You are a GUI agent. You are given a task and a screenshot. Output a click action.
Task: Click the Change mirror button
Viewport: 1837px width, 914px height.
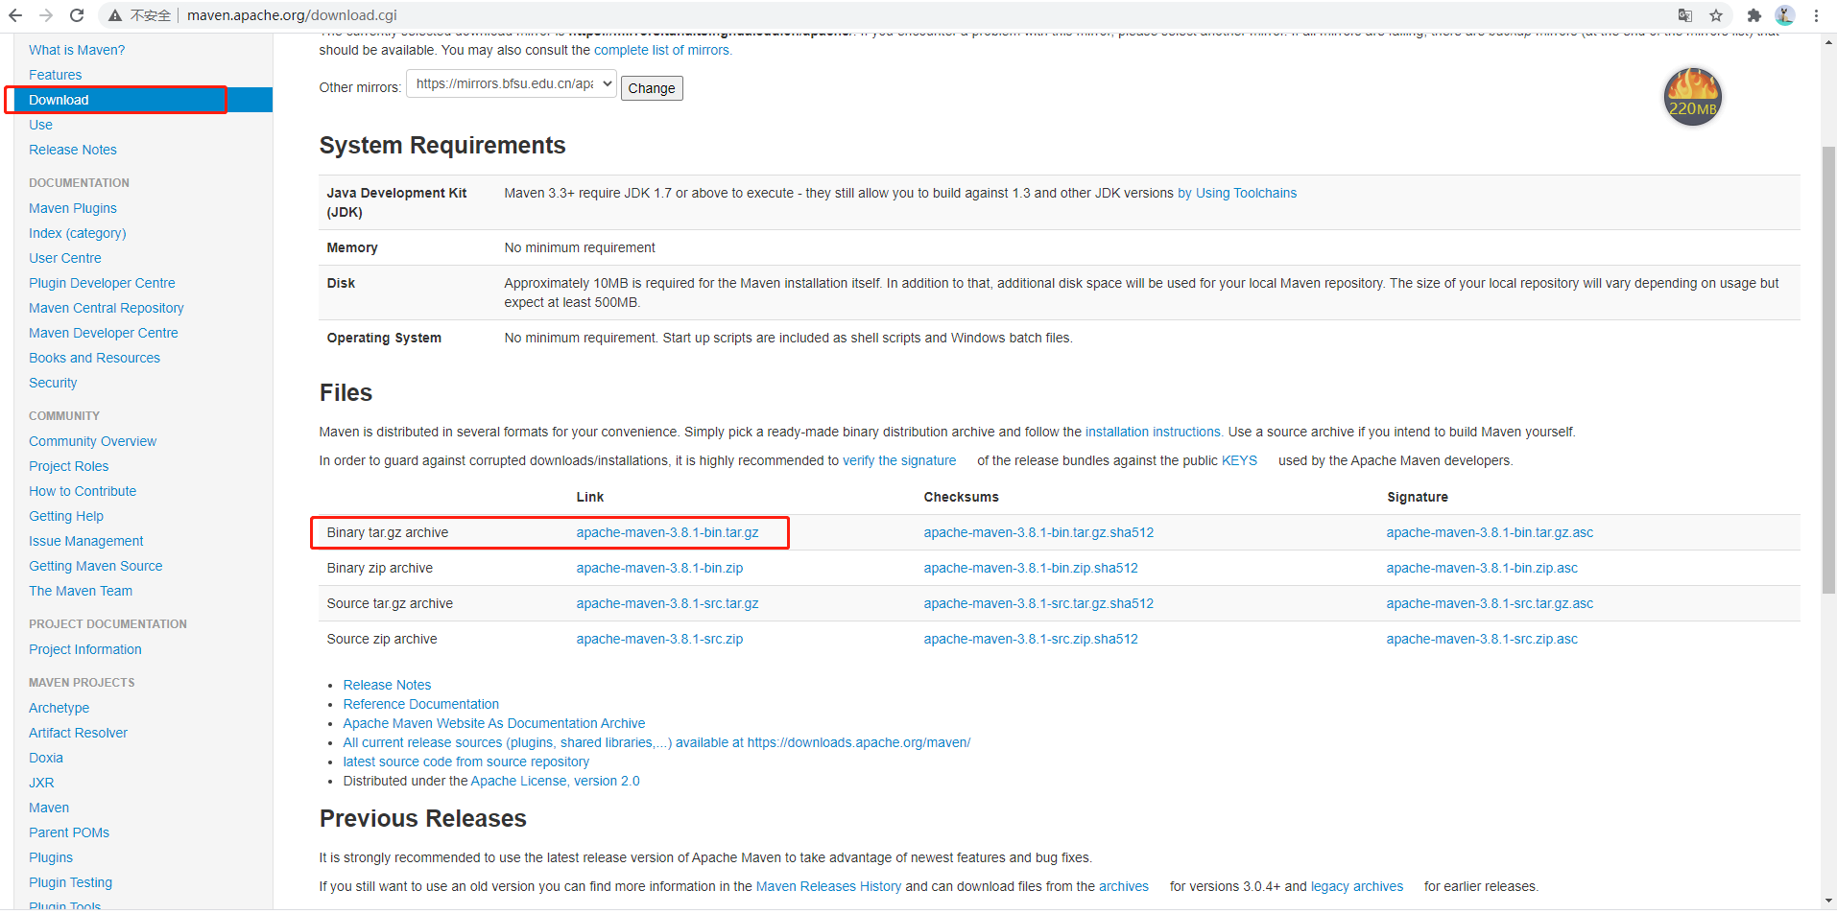click(x=652, y=88)
